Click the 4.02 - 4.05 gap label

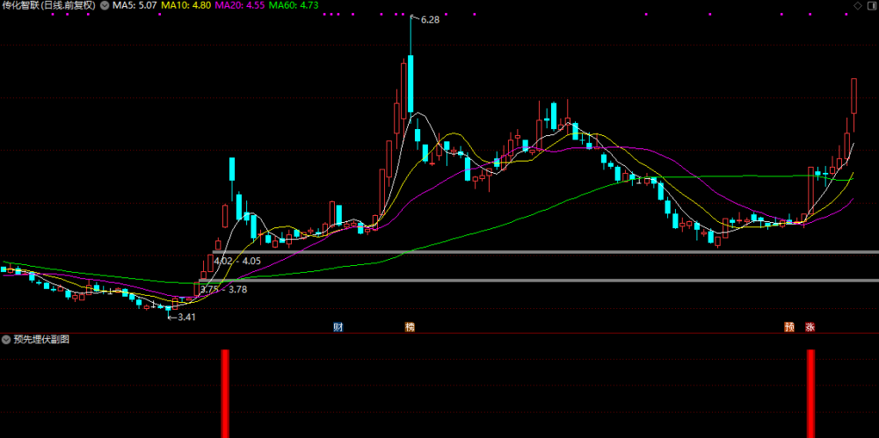237,261
